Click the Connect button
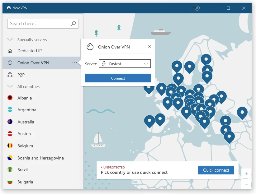 click(x=118, y=78)
